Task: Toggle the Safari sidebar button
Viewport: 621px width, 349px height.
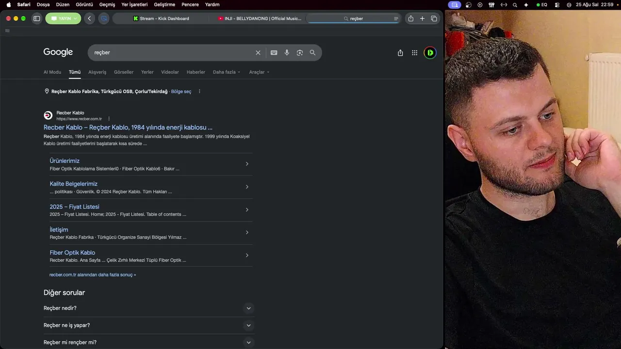Action: [x=36, y=18]
